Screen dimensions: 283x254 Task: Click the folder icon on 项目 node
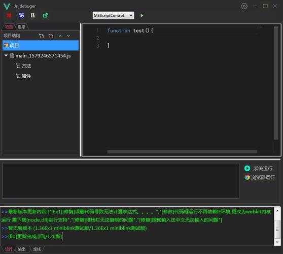6,45
